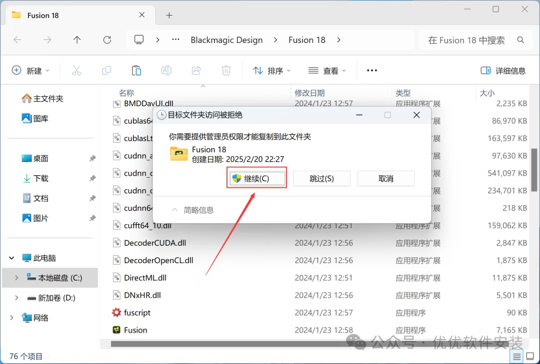
Task: Open the Sort (排序) dropdown
Action: point(271,70)
